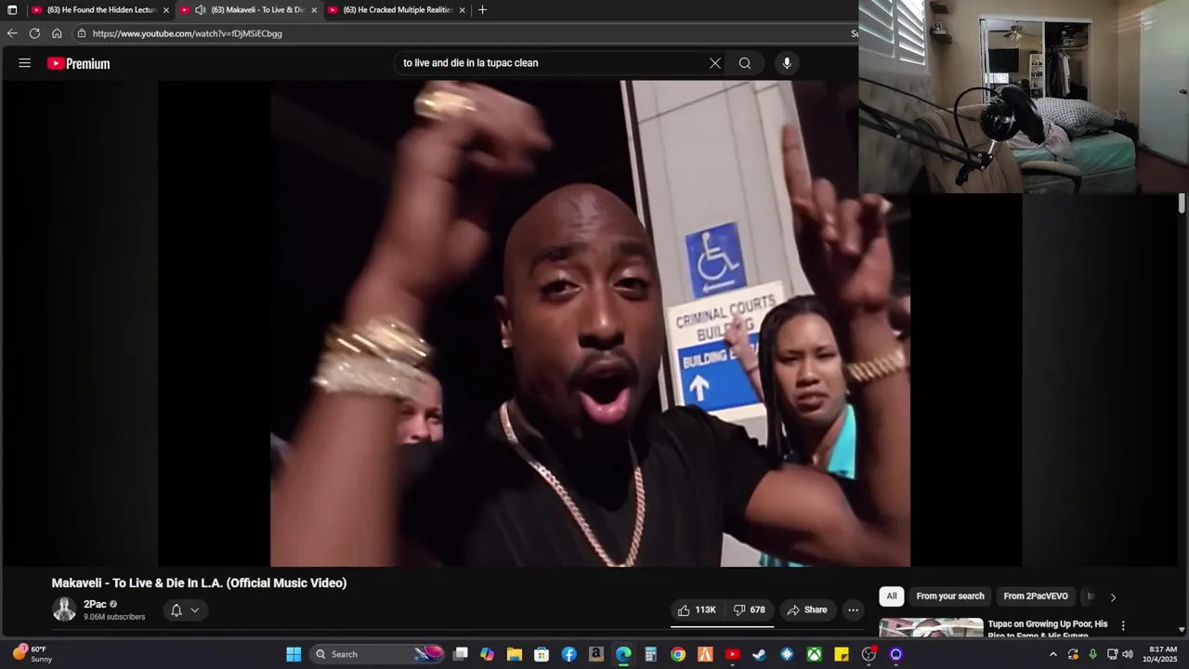Click the taskbar Search box
1189x669 pixels.
tap(378, 654)
